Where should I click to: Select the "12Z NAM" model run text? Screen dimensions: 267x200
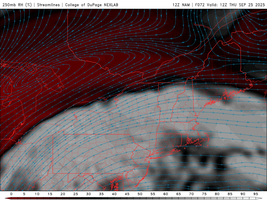pos(181,5)
